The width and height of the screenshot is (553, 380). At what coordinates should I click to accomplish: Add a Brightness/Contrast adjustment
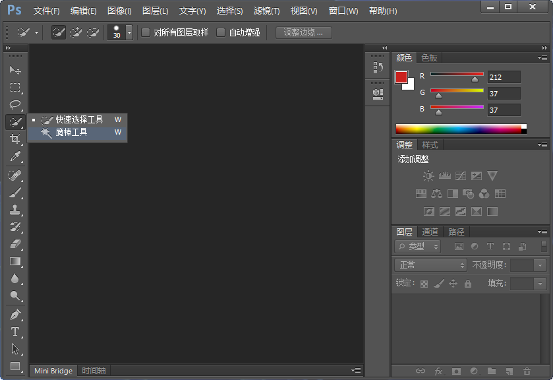coord(428,175)
